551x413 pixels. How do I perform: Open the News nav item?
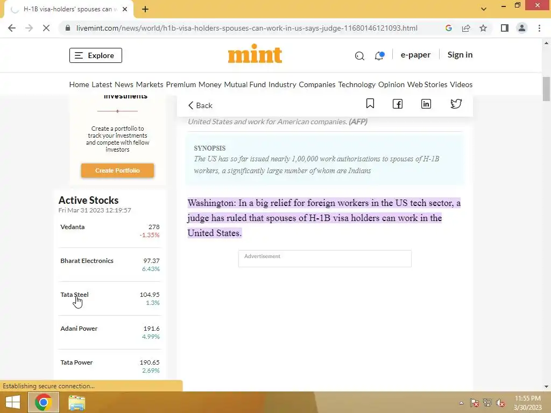tap(124, 84)
